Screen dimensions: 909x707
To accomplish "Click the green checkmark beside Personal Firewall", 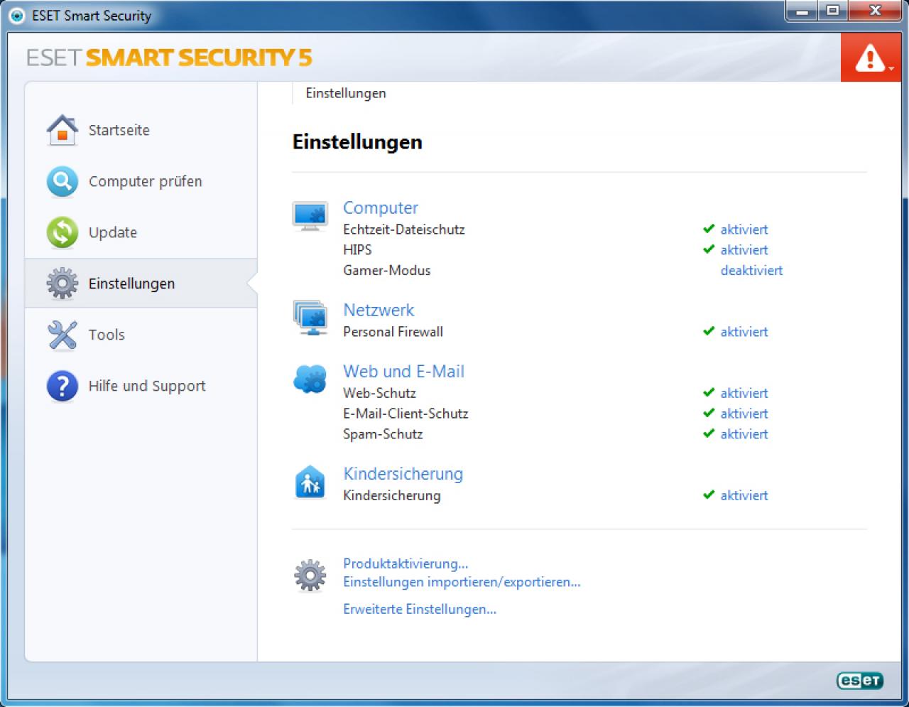I will (x=709, y=331).
